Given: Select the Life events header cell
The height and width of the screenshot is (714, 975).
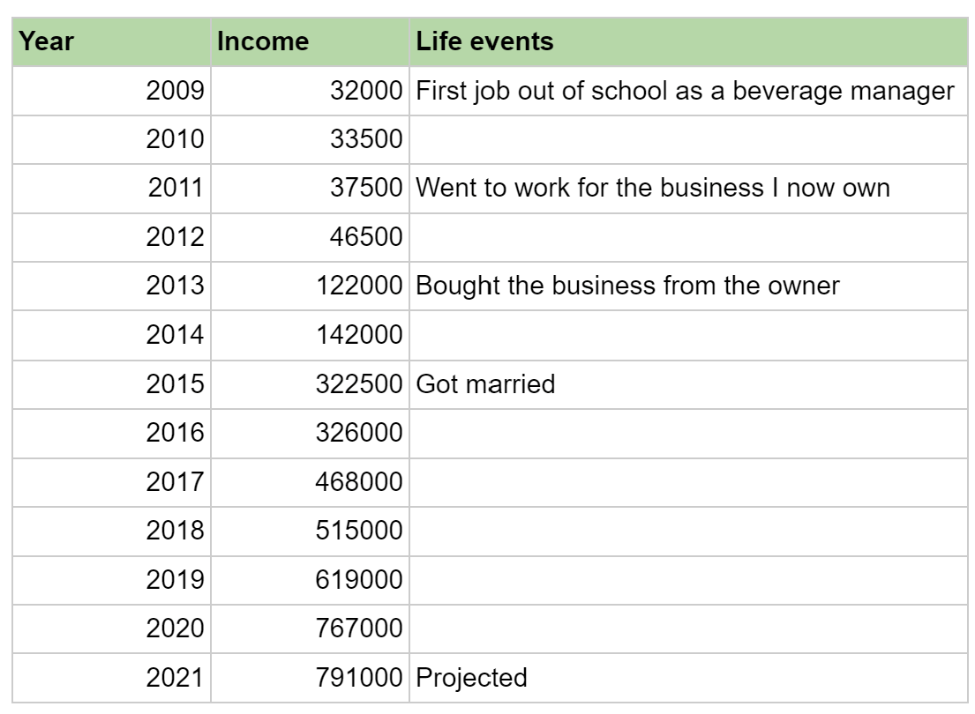Looking at the screenshot, I should point(688,41).
